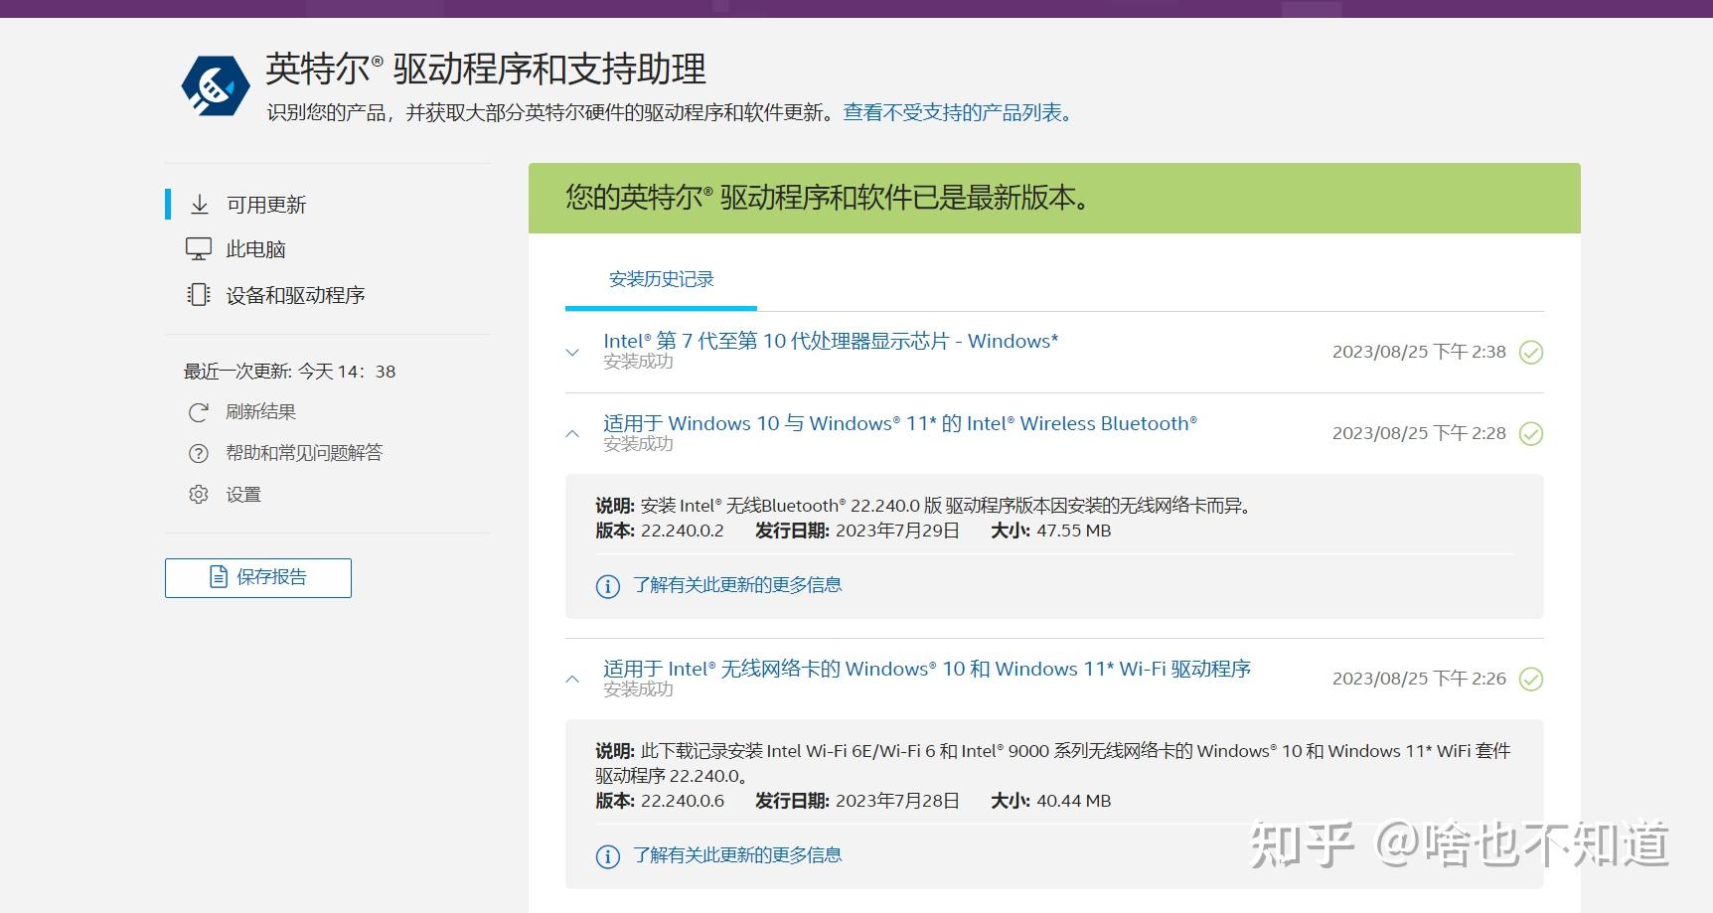This screenshot has height=913, width=1713.
Task: Click the info icon under the Wi-Fi driver details
Action: (x=608, y=856)
